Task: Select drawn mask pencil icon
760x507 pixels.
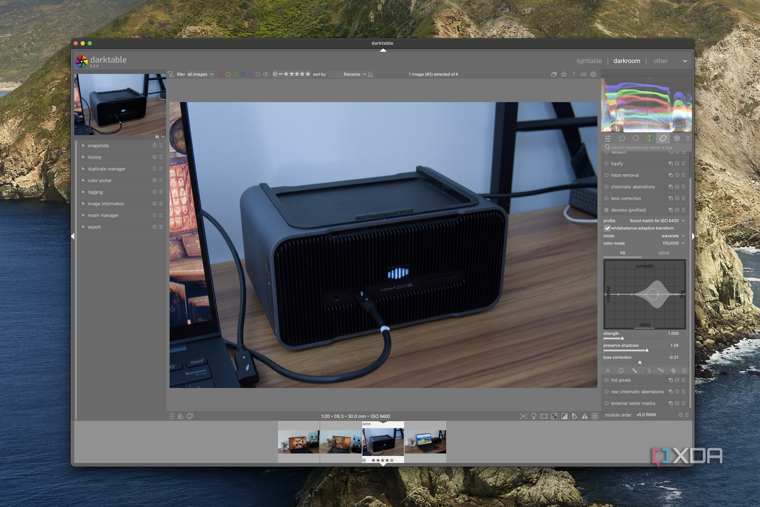Action: pyautogui.click(x=635, y=371)
